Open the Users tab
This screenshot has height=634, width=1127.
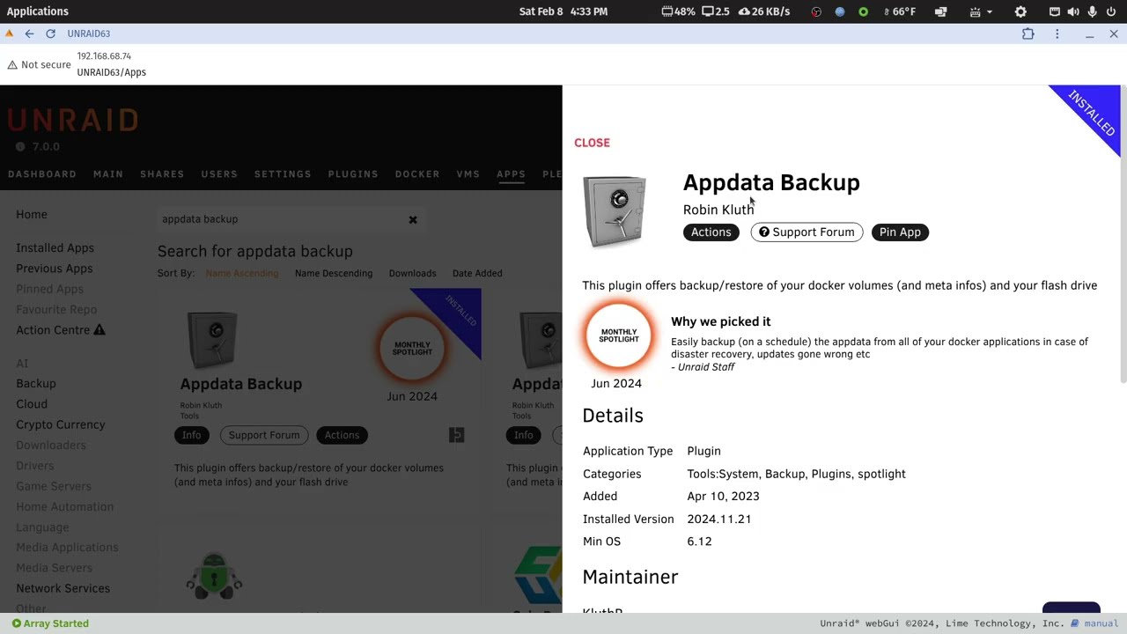click(x=219, y=174)
